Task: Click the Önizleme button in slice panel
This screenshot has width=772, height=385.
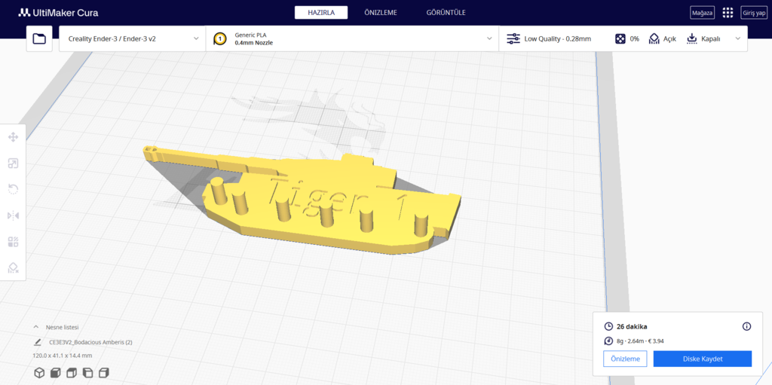Action: point(625,359)
